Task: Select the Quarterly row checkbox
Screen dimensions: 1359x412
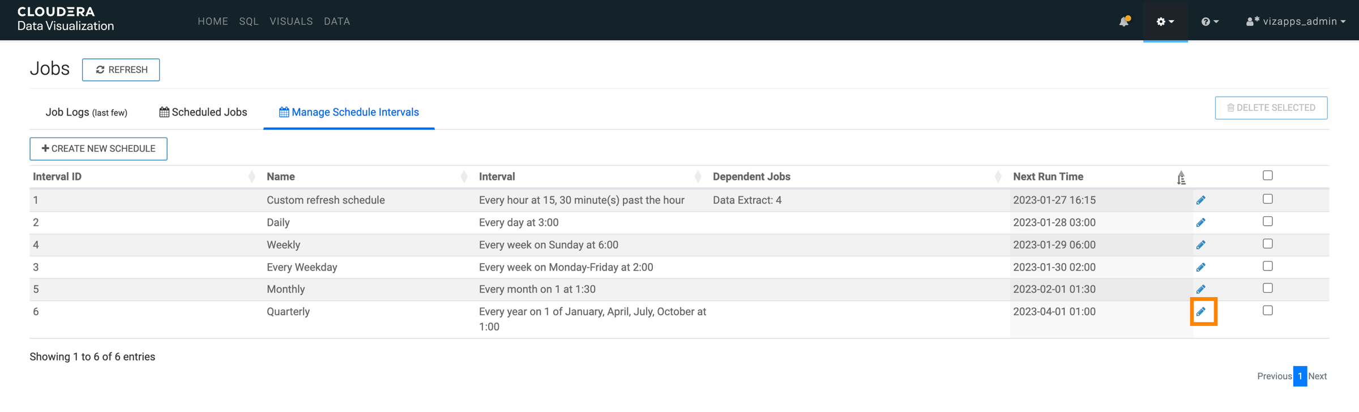Action: pyautogui.click(x=1268, y=311)
